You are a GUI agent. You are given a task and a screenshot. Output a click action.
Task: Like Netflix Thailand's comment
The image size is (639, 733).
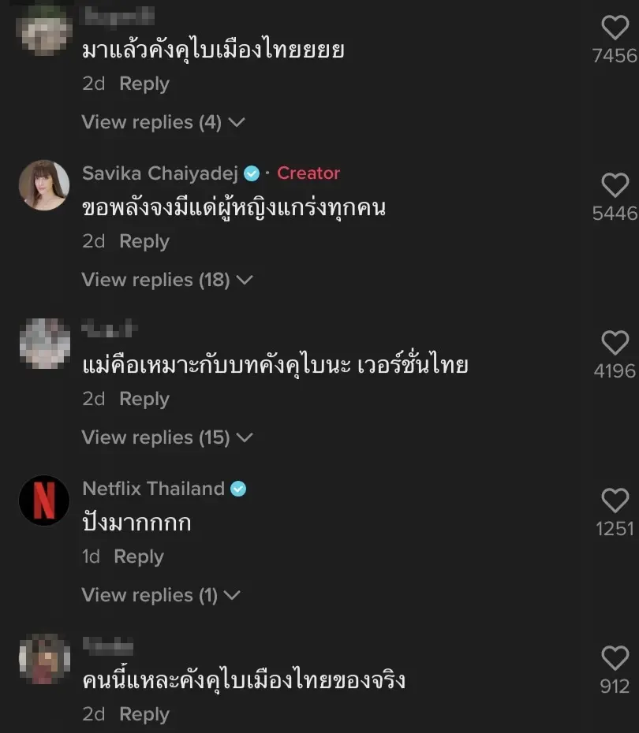click(615, 500)
